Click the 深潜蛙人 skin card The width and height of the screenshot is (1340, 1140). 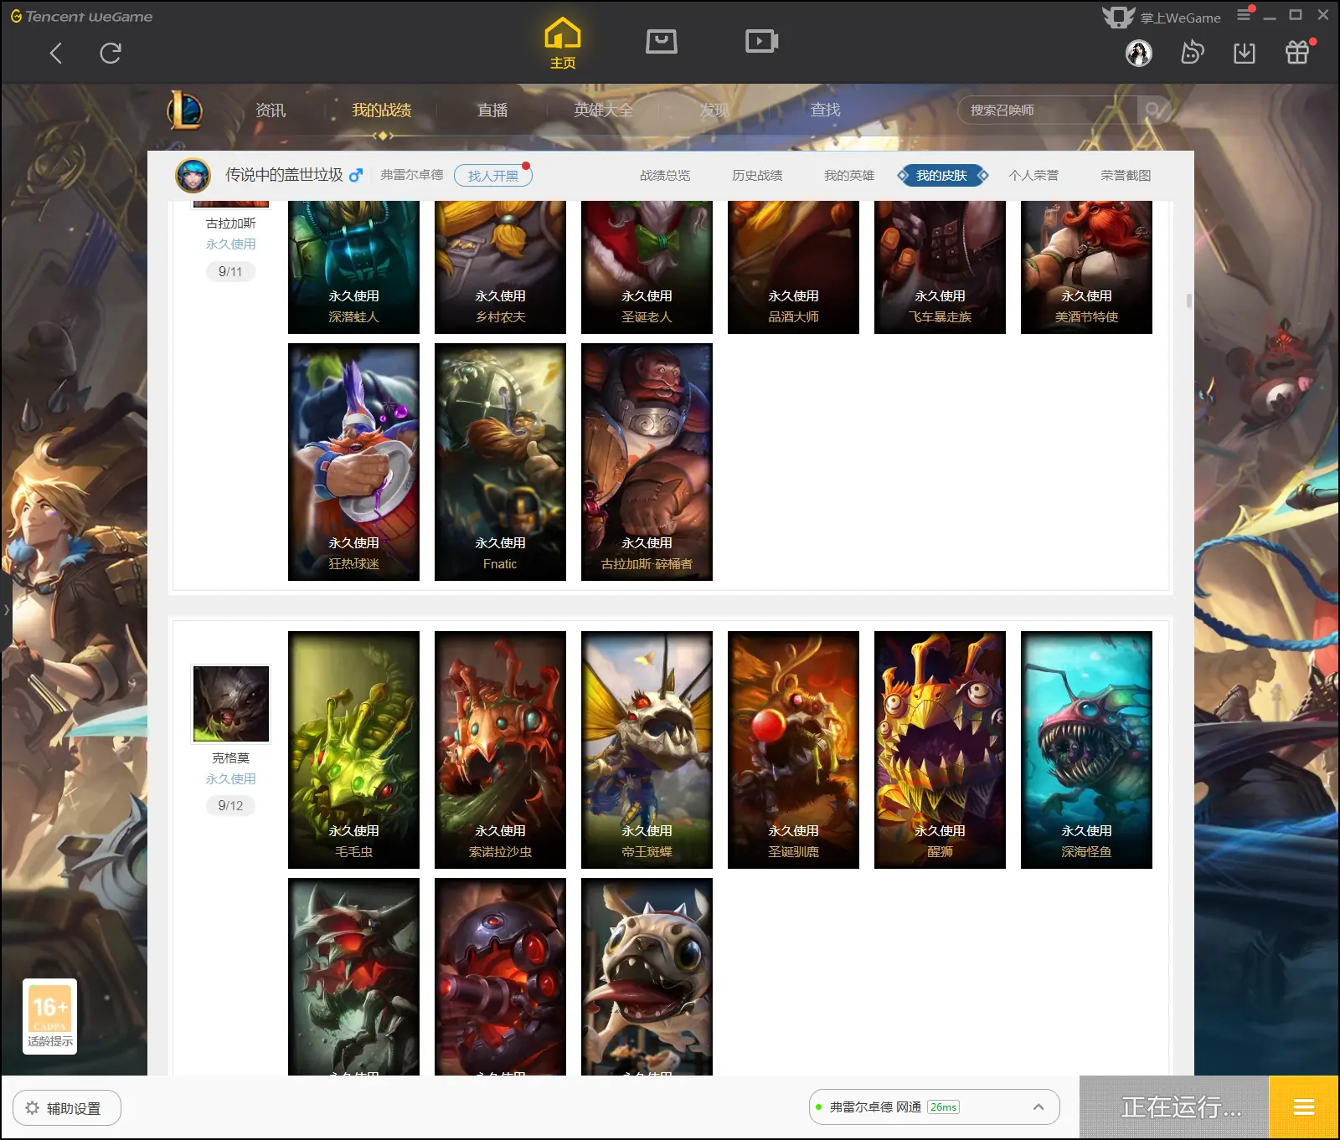pyautogui.click(x=353, y=267)
